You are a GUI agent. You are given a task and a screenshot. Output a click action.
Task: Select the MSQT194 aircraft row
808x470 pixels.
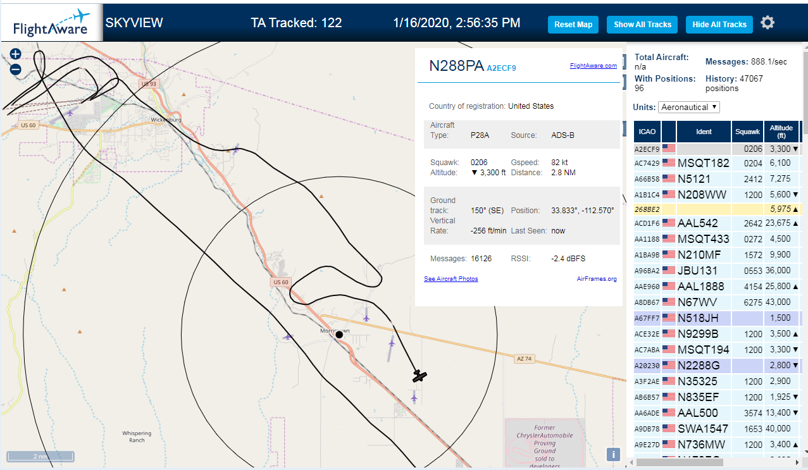coord(717,349)
